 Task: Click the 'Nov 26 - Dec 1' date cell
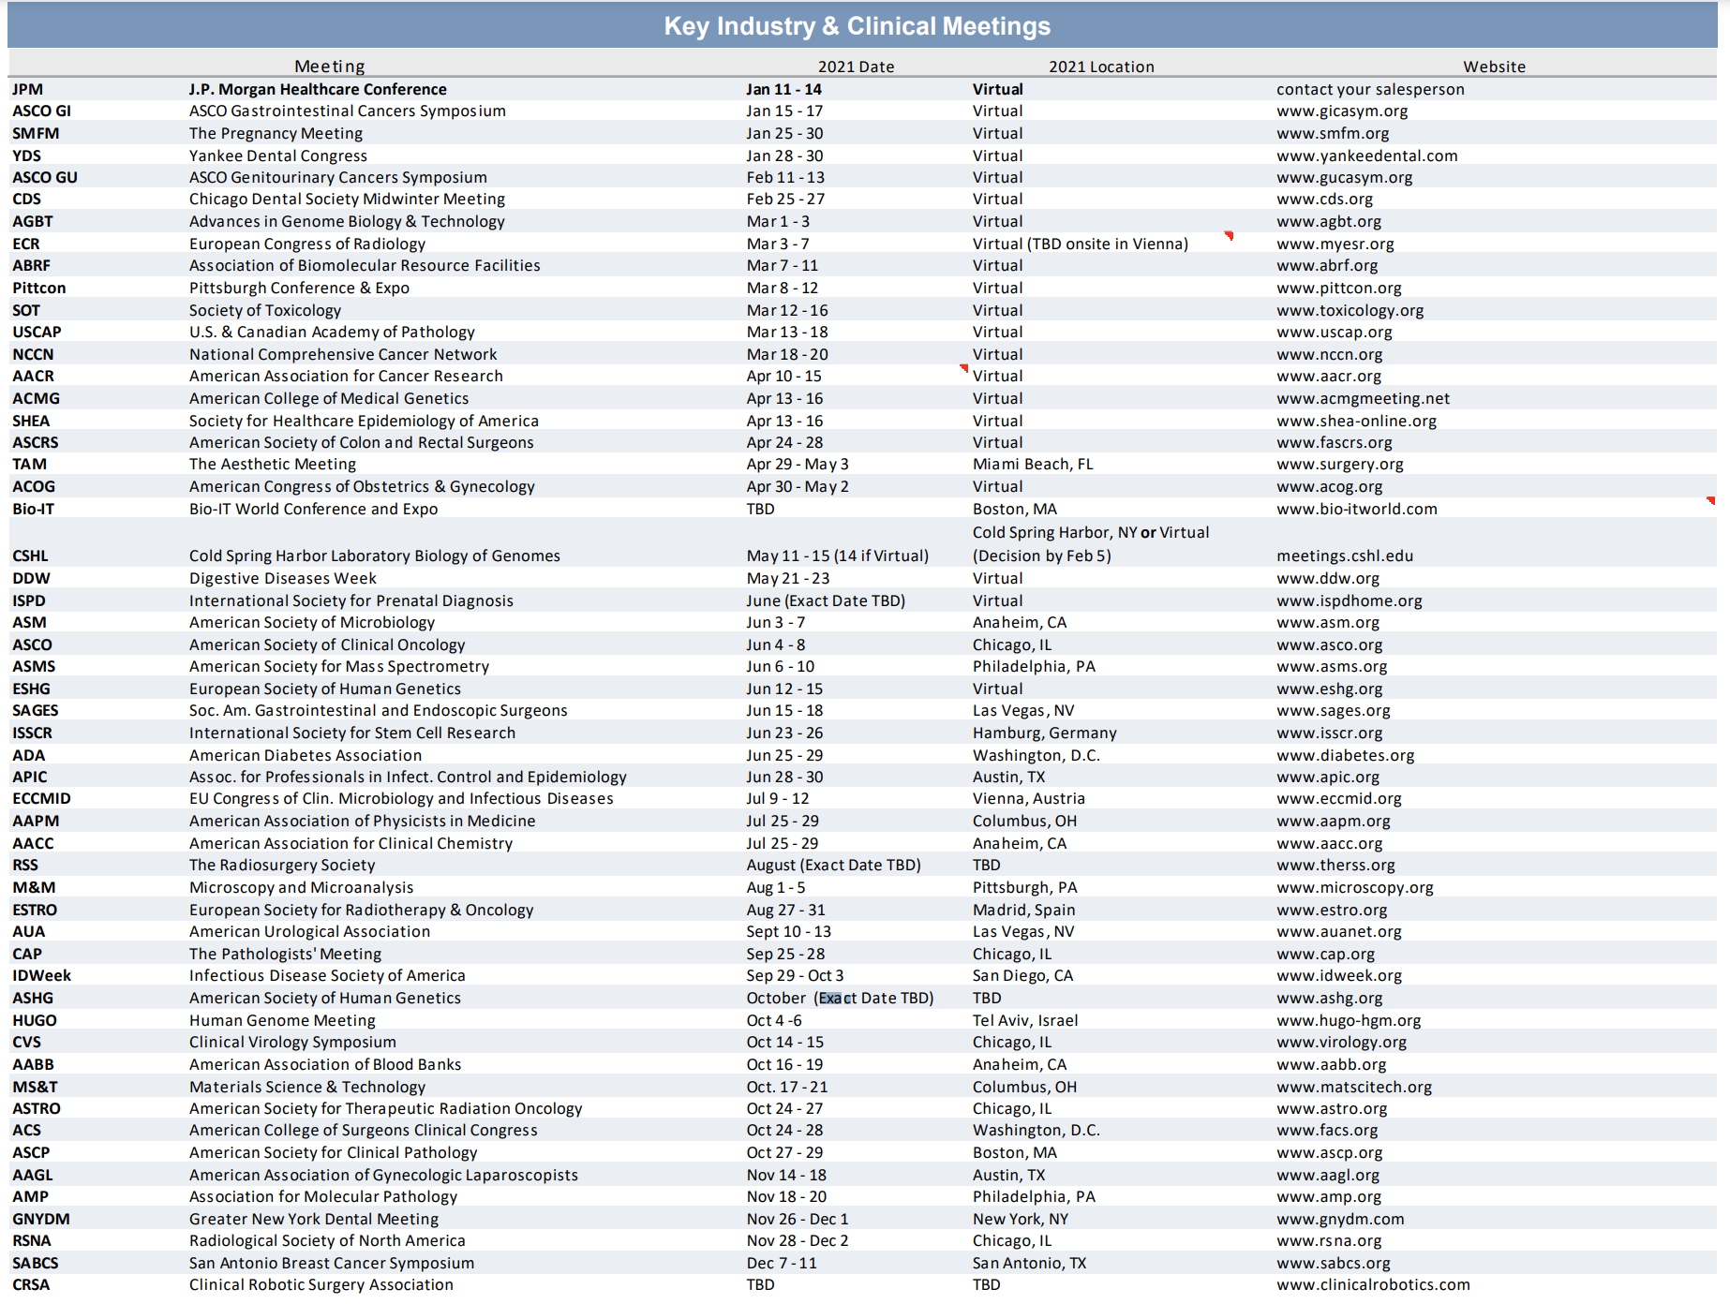click(798, 1220)
